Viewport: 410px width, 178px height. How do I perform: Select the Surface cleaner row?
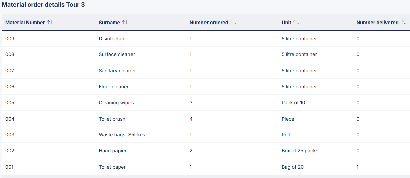(117, 54)
